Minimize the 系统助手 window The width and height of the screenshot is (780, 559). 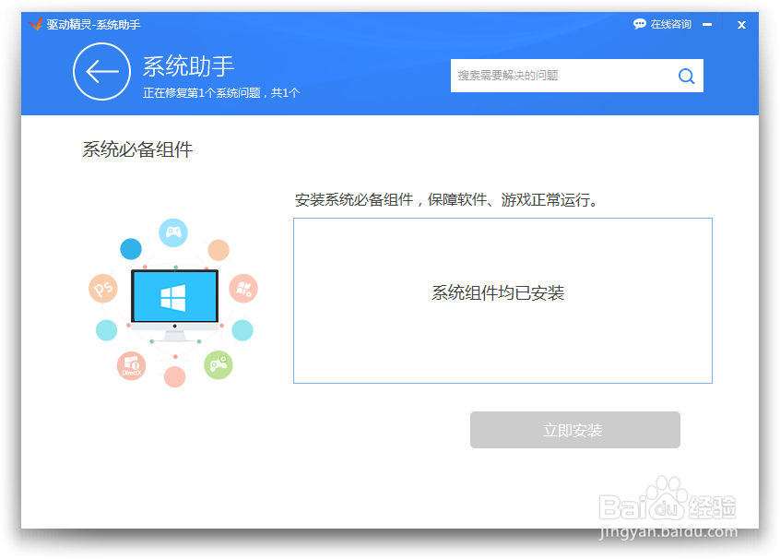click(709, 25)
